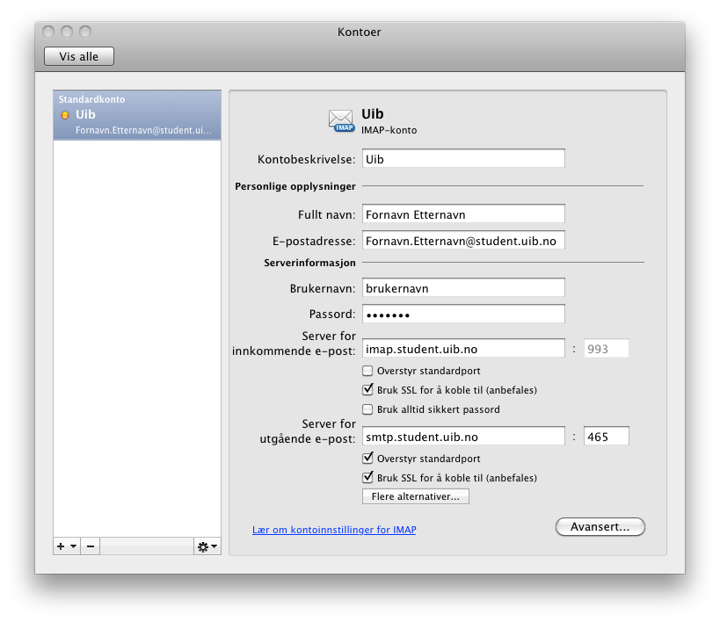720x622 pixels.
Task: Uncheck Overstyr standardport for outgoing server
Action: click(x=368, y=459)
